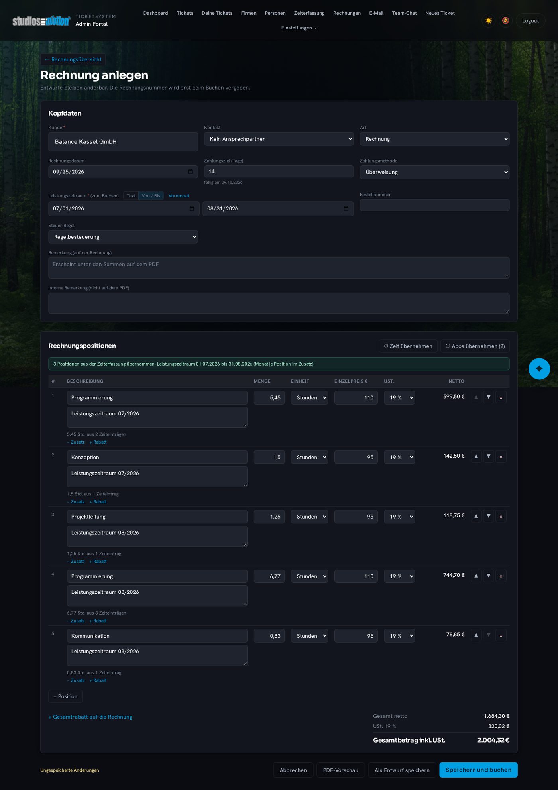Screen dimensions: 558x790
Task: Remove the Projektleitung position
Action: click(x=501, y=516)
